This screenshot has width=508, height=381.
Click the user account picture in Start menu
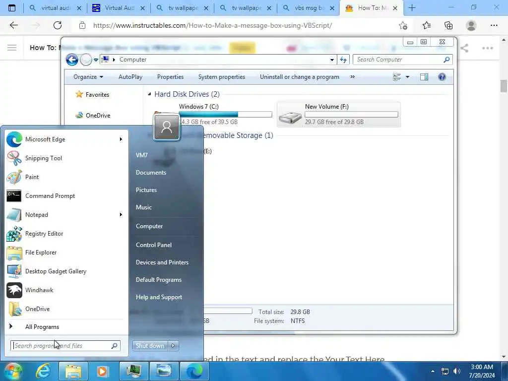(167, 127)
